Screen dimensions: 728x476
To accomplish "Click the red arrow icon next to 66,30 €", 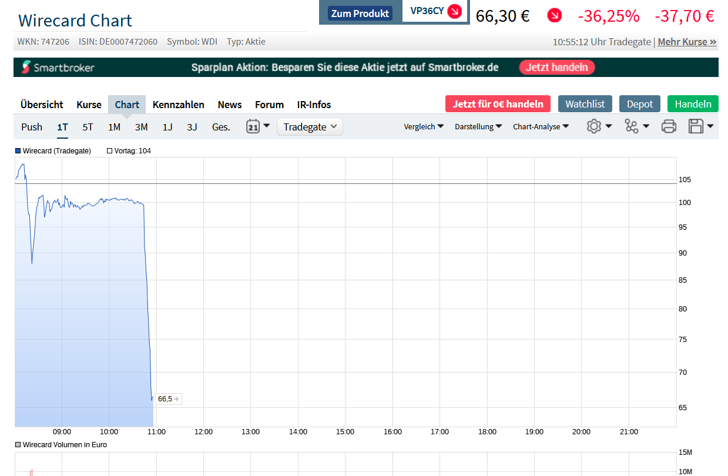I will coord(553,15).
